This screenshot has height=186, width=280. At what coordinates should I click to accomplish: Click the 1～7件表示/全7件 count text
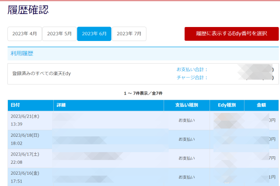tap(143, 93)
